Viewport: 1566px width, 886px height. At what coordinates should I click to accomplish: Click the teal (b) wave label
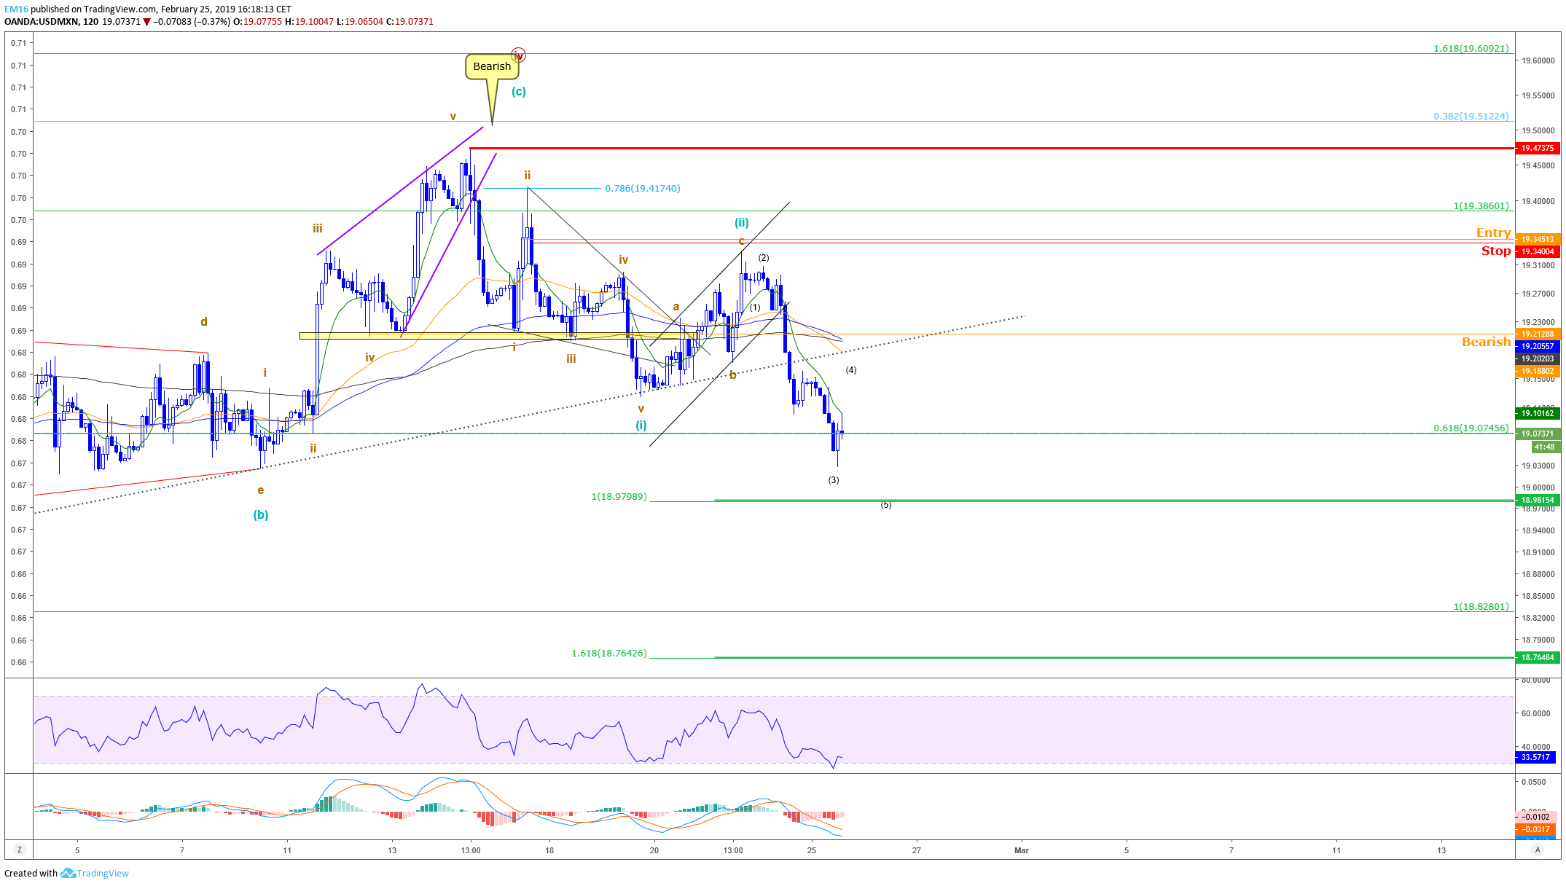(x=261, y=515)
